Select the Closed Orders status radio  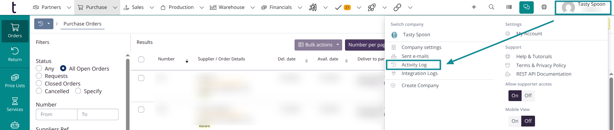(x=39, y=83)
